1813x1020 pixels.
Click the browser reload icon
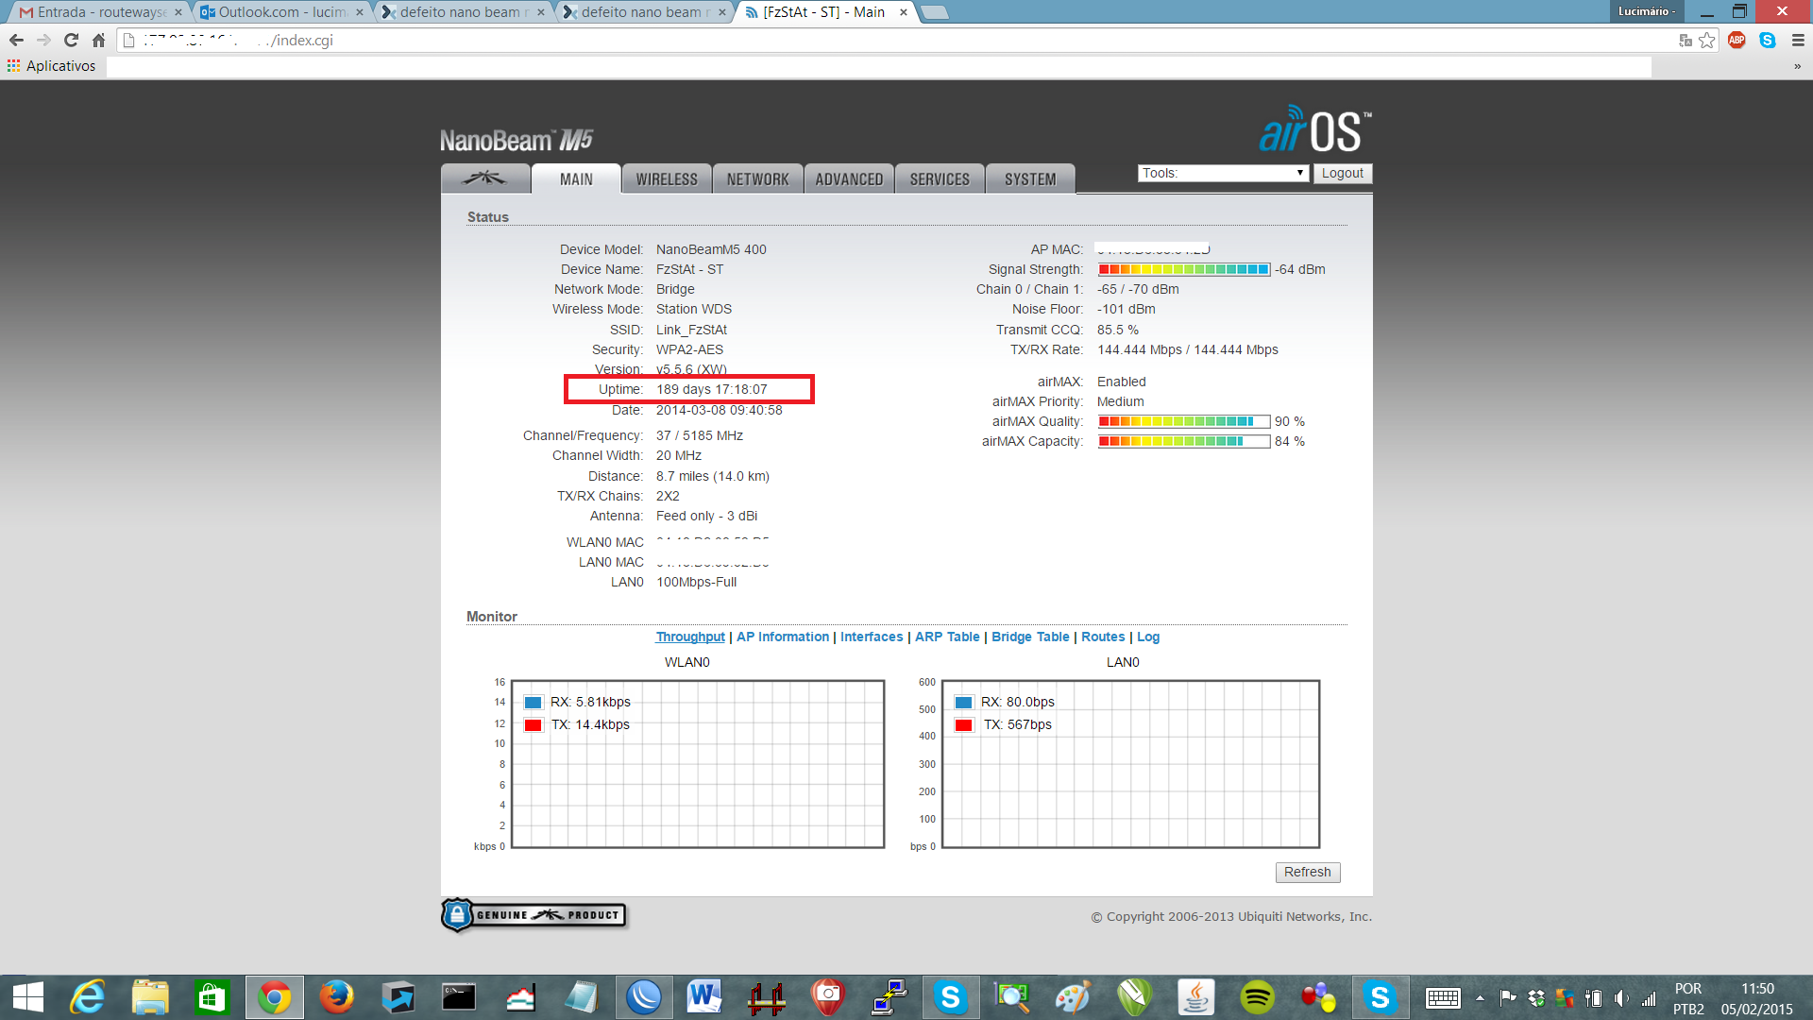coord(71,40)
